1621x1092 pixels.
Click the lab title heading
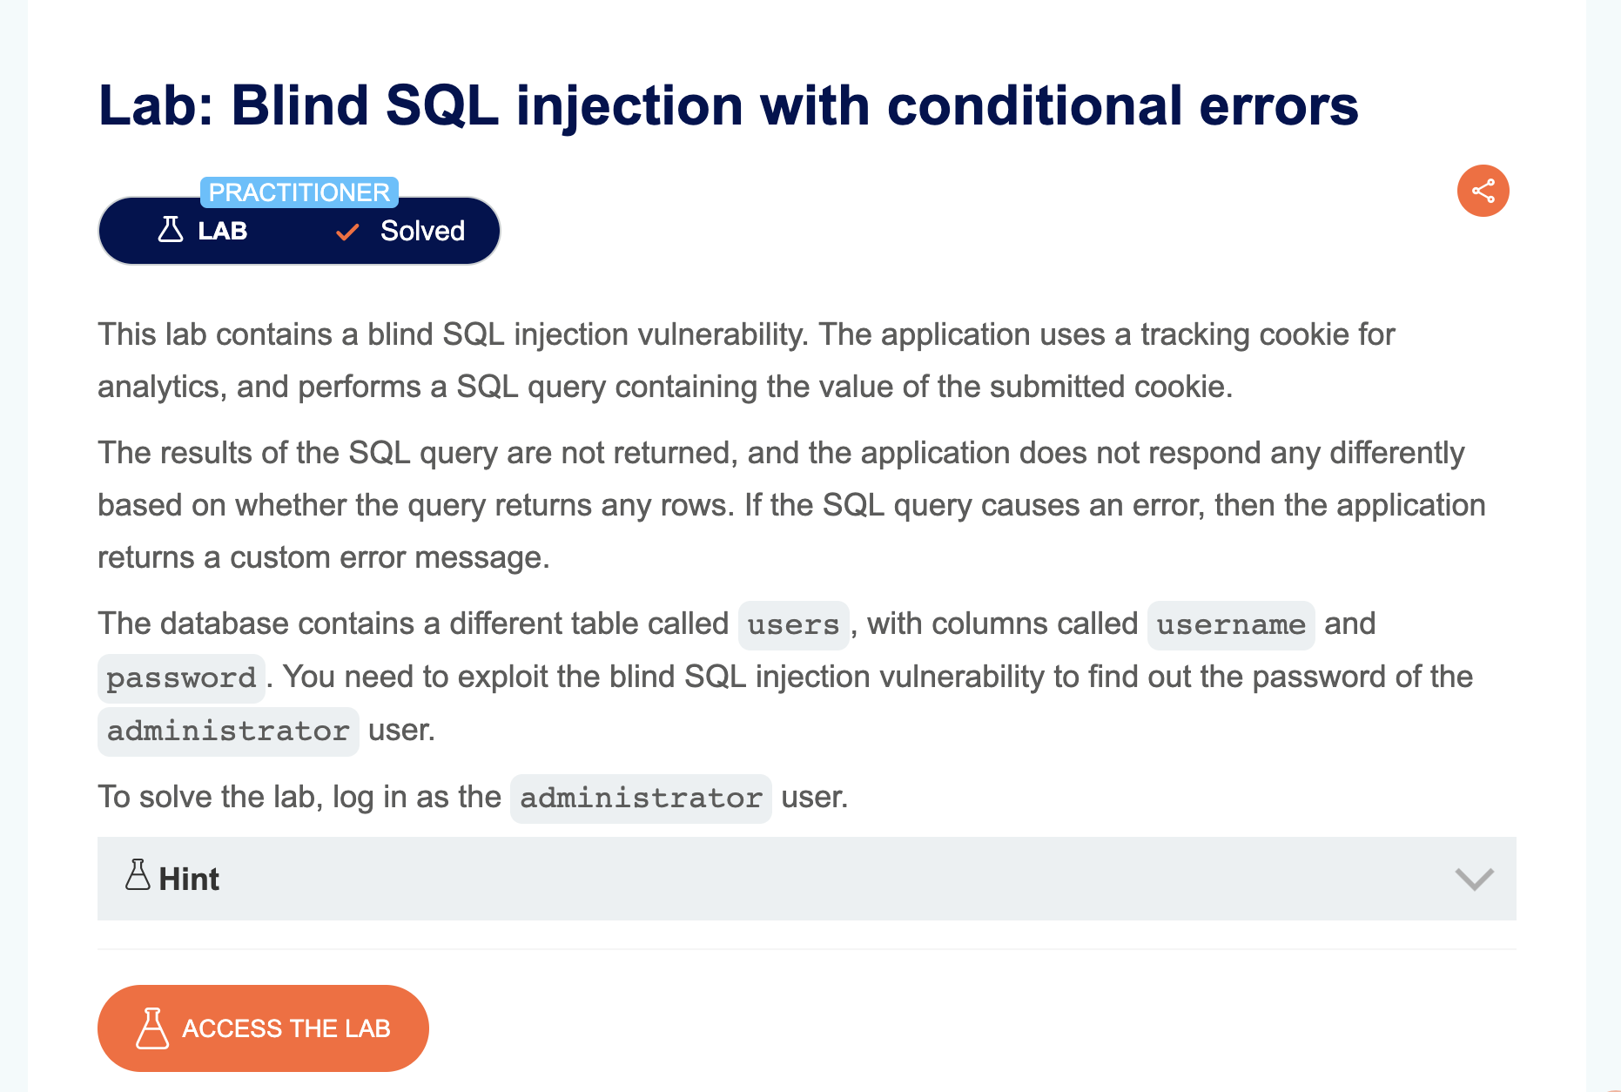pyautogui.click(x=728, y=105)
